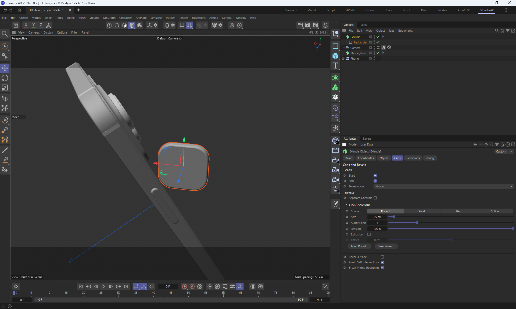Click the Cube primitive icon
This screenshot has height=309, width=516.
335,56
